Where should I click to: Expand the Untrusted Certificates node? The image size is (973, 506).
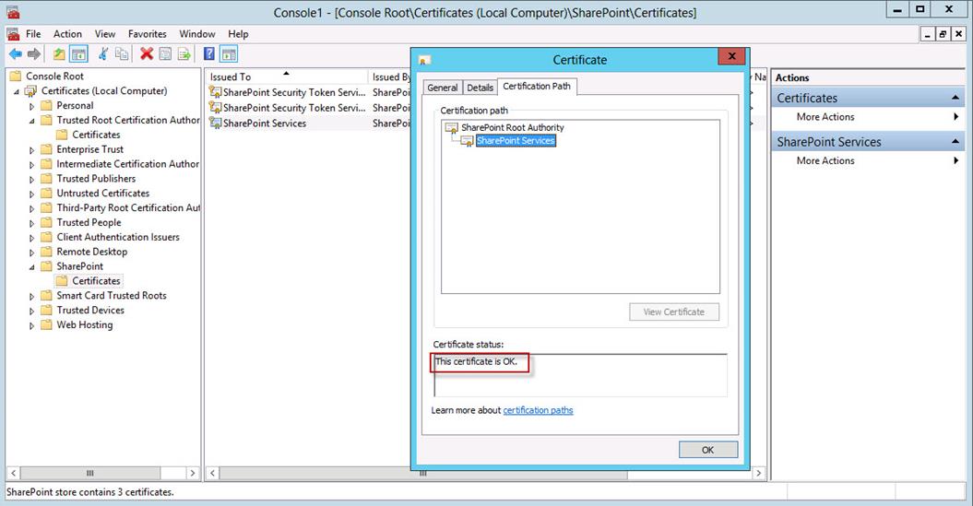[31, 194]
